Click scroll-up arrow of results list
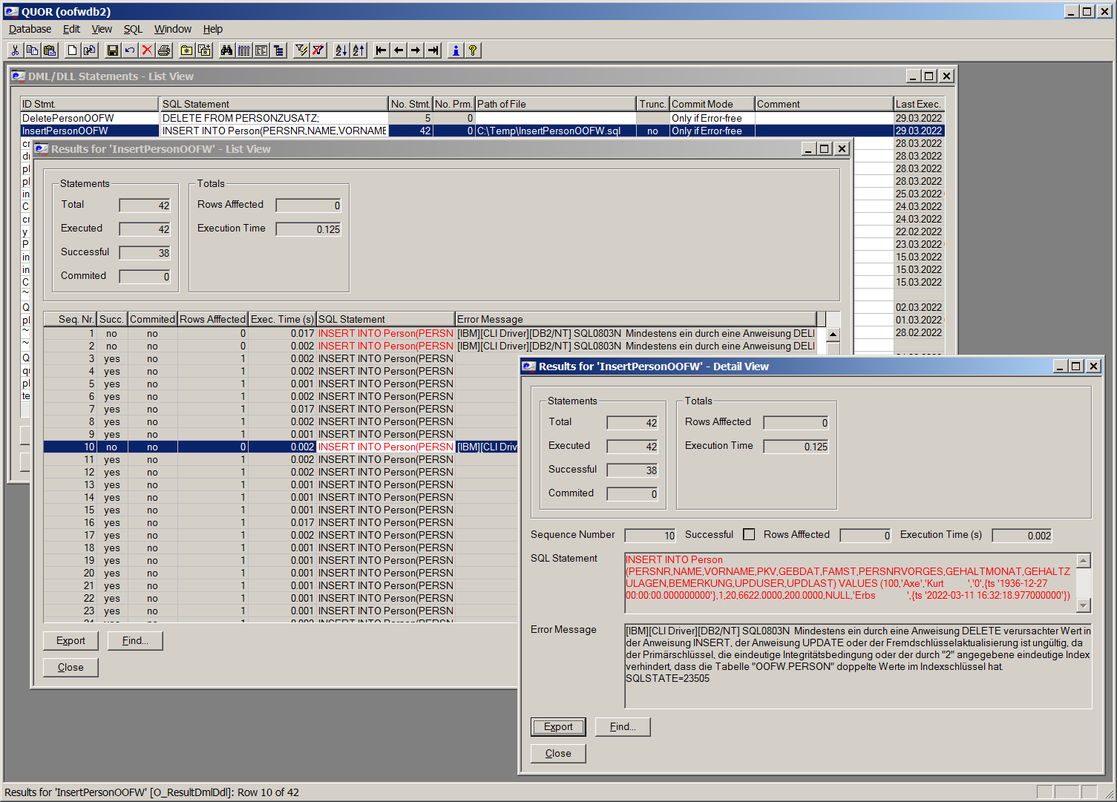The width and height of the screenshot is (1117, 802). [x=833, y=335]
